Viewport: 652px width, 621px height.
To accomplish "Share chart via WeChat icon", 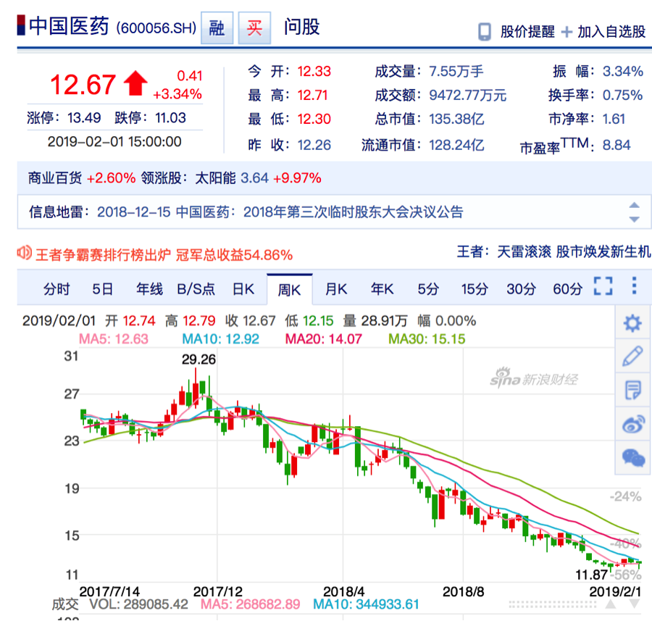I will (x=633, y=458).
